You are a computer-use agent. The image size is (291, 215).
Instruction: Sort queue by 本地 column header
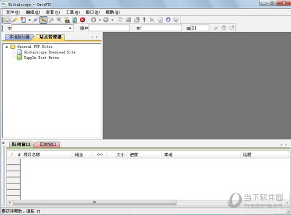[201, 155]
